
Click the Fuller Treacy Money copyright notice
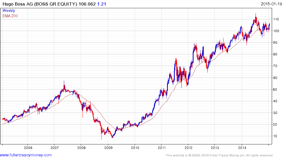220,155
